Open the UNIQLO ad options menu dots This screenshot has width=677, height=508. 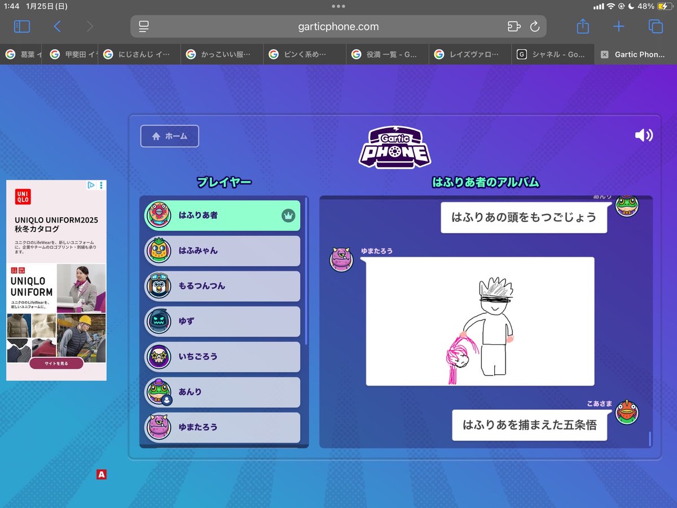click(102, 185)
